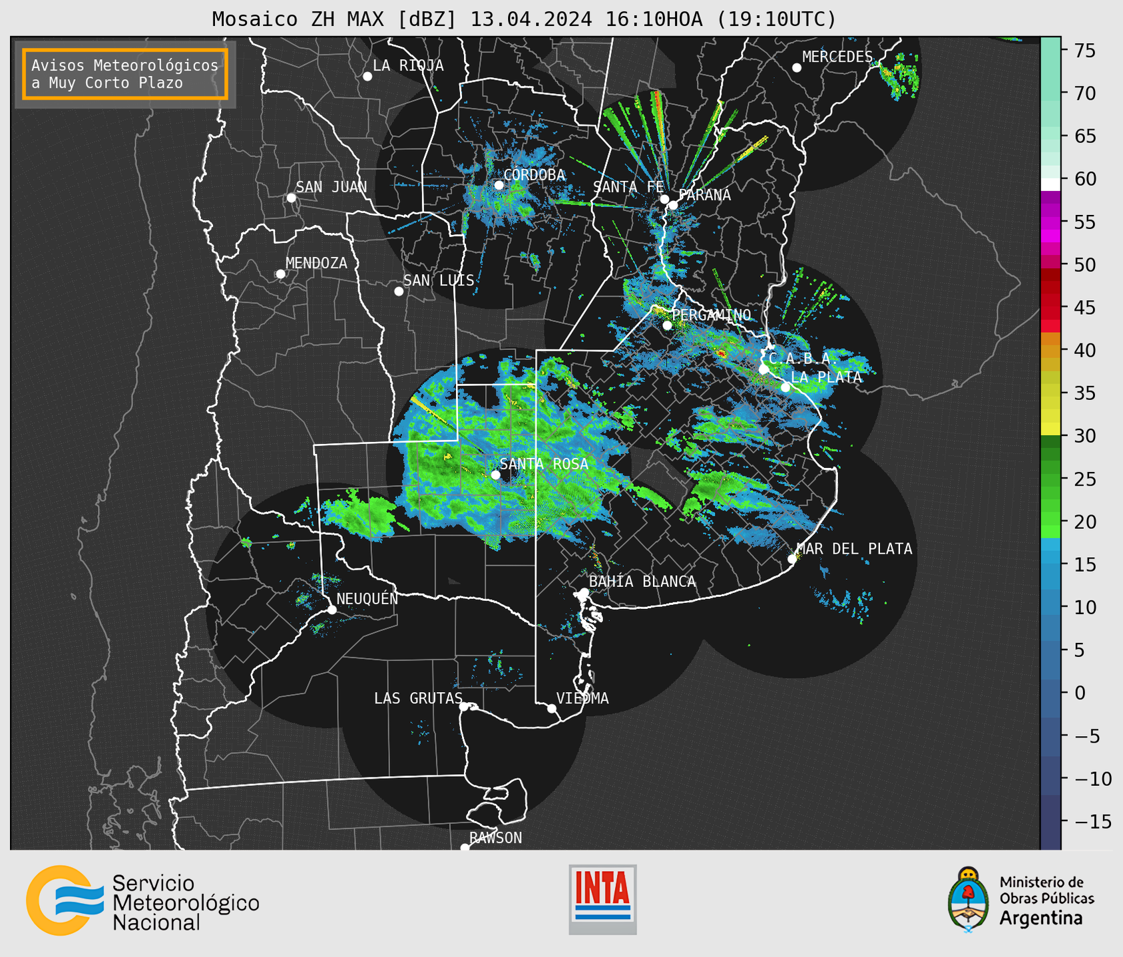Click the BAHÍA BLANCA city marker dot
The image size is (1123, 957).
pyautogui.click(x=584, y=592)
